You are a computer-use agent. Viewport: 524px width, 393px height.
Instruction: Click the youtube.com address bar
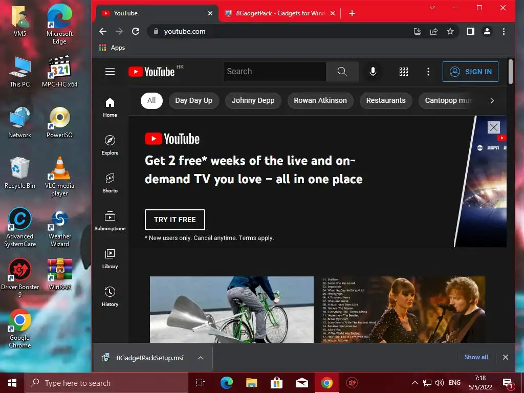coord(281,31)
